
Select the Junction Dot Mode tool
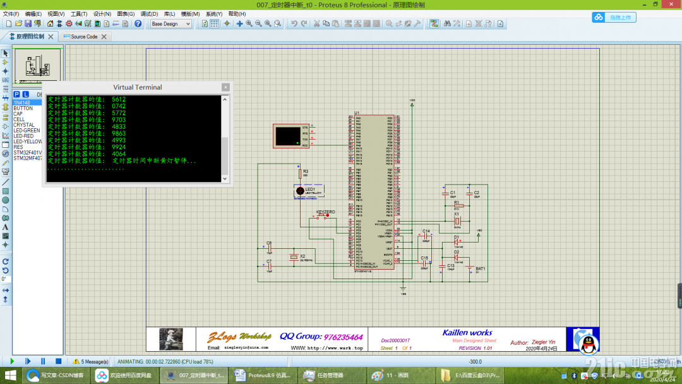5,71
